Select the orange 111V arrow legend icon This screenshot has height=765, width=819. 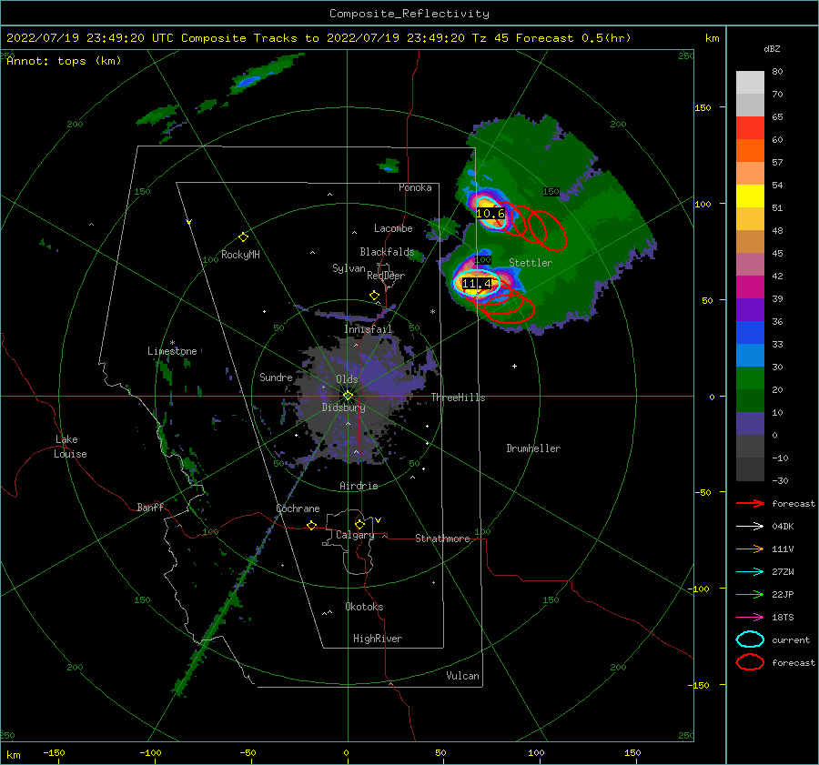tap(750, 549)
